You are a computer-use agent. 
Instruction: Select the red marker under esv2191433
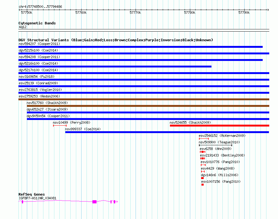tap(202, 158)
